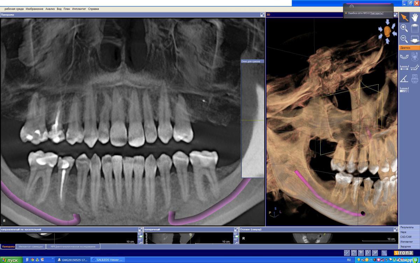The width and height of the screenshot is (420, 263).
Task: Maximize the 3D view panel
Action: click(x=395, y=15)
